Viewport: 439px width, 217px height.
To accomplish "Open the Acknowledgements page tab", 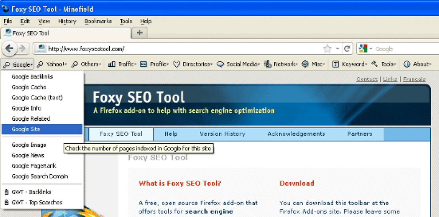I will (x=296, y=134).
